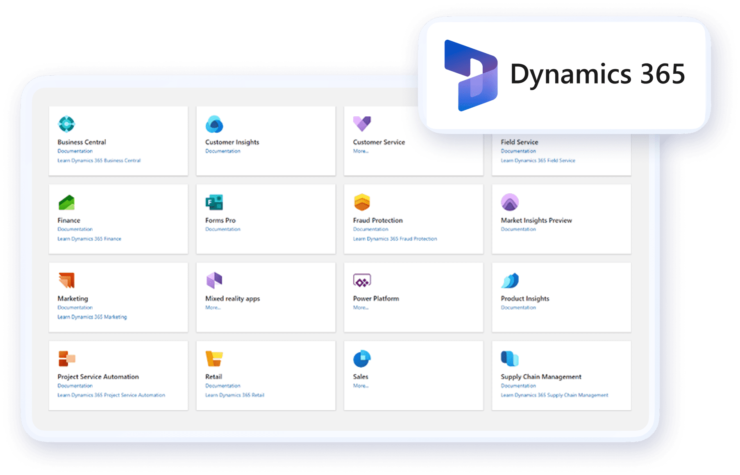Click the Business Central app icon
The width and height of the screenshot is (740, 475).
click(x=66, y=124)
